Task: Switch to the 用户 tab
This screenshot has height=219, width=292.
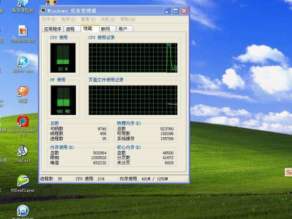Action: 124,29
